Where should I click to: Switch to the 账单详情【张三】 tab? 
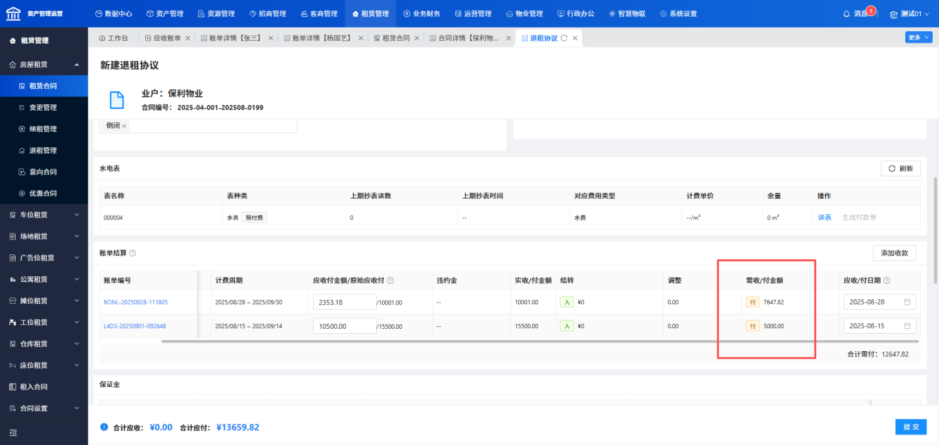231,38
